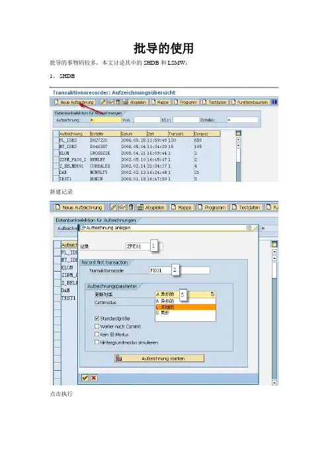328x464 pixels.
Task: Choose the S option in dropdown list
Action: 185,313
